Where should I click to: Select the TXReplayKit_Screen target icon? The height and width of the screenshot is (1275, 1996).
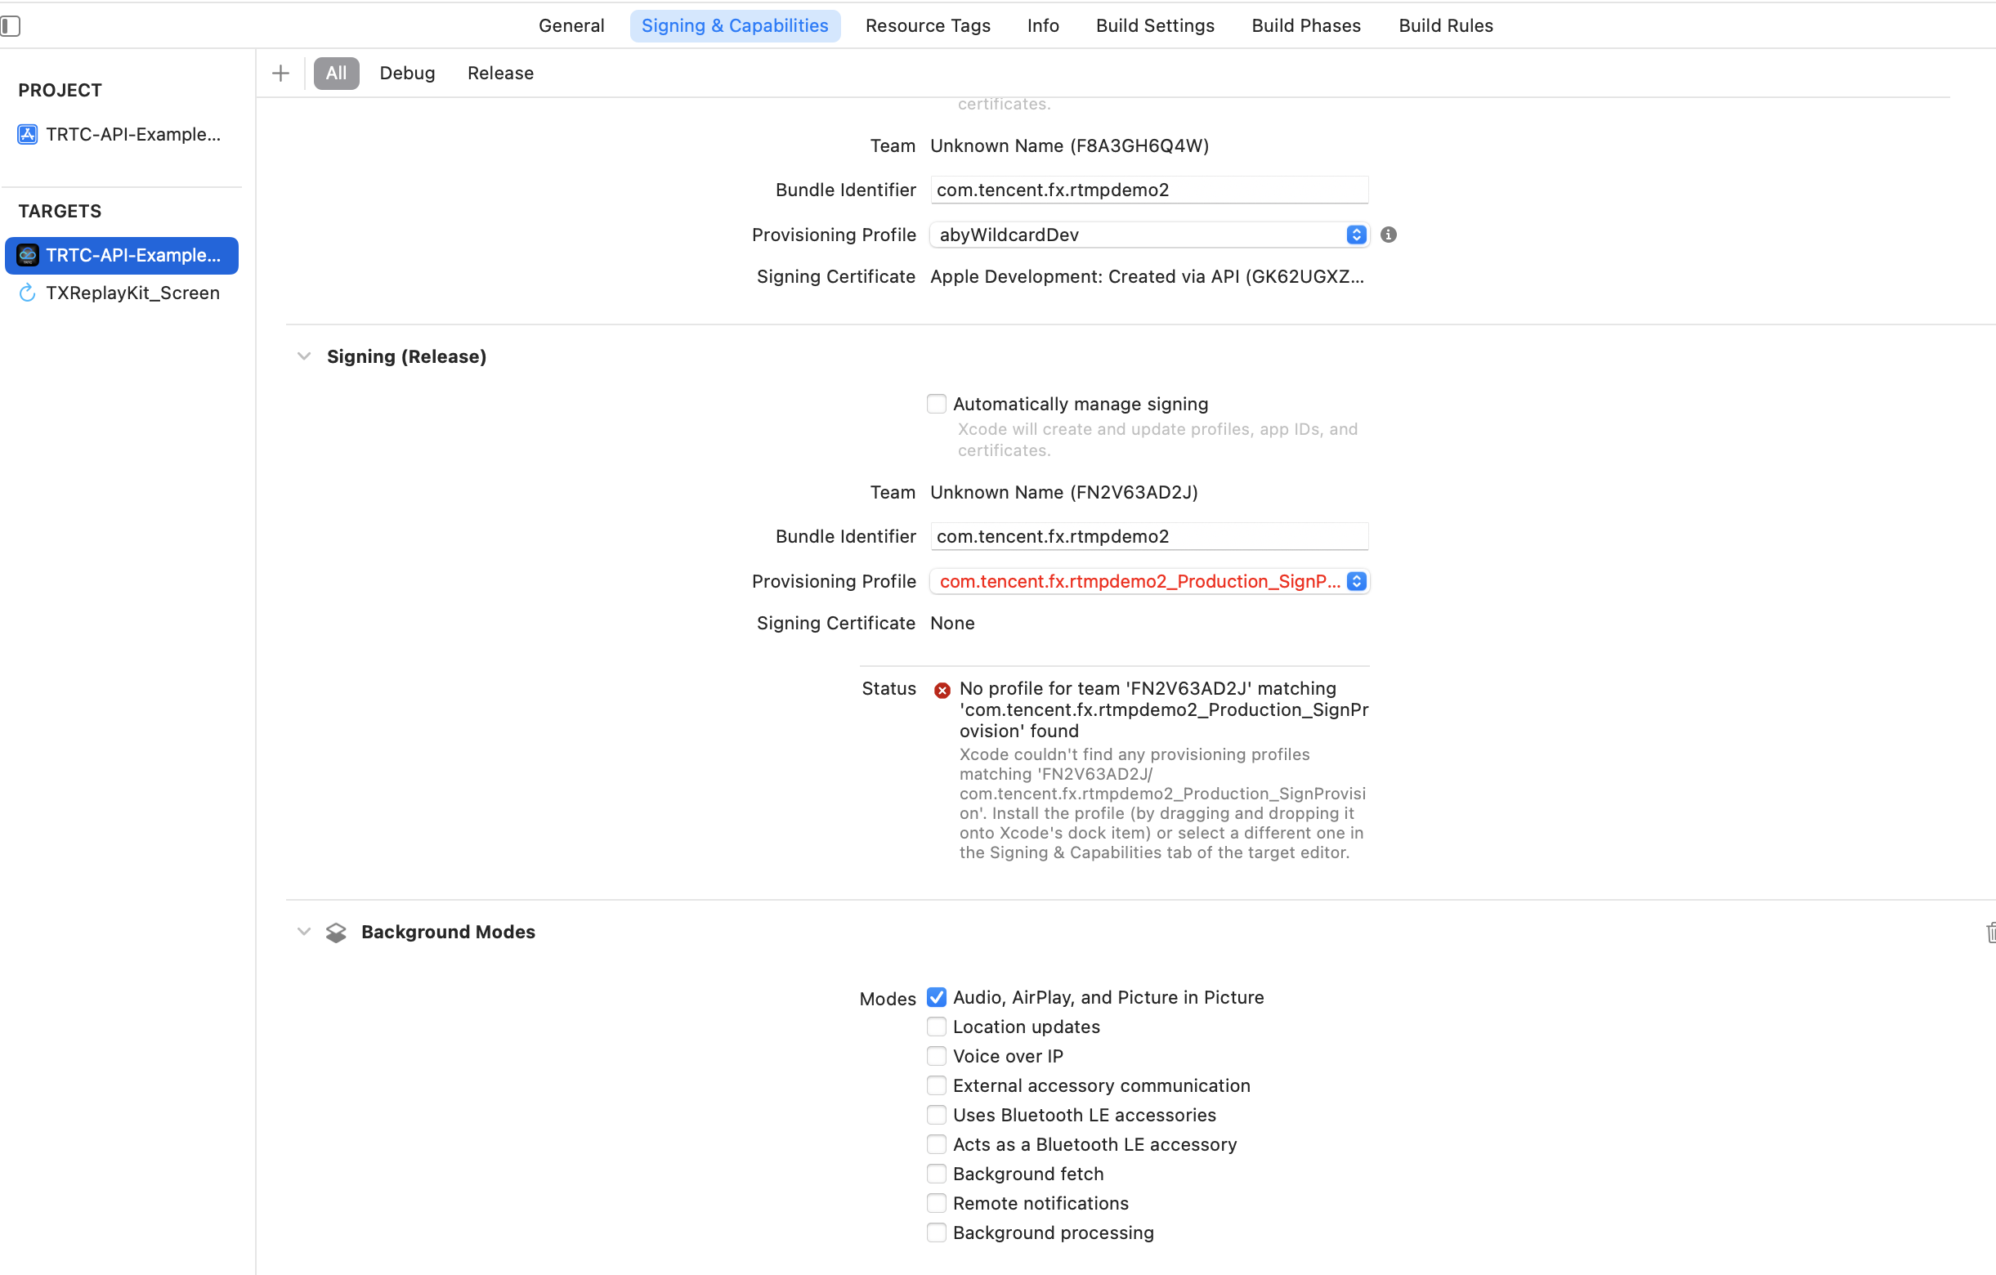pyautogui.click(x=27, y=293)
